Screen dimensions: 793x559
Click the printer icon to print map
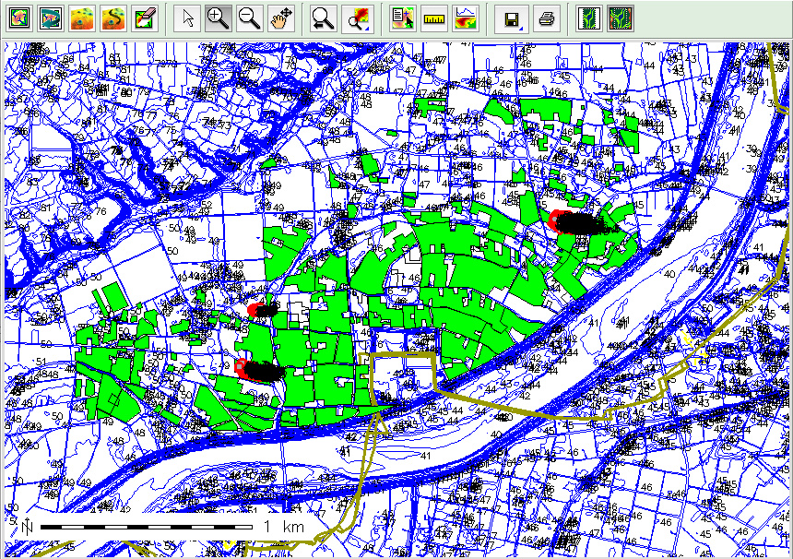546,18
